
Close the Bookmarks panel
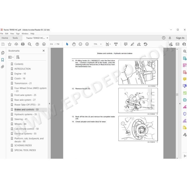[x=44, y=51]
